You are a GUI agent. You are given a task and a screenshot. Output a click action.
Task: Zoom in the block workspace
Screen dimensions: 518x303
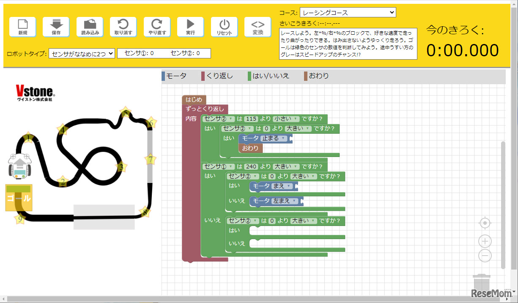tap(485, 241)
